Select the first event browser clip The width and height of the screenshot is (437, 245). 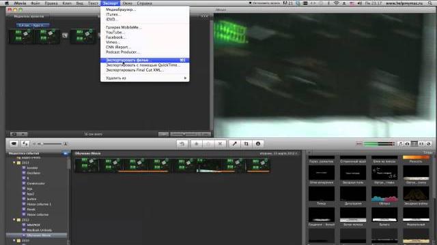pos(87,165)
